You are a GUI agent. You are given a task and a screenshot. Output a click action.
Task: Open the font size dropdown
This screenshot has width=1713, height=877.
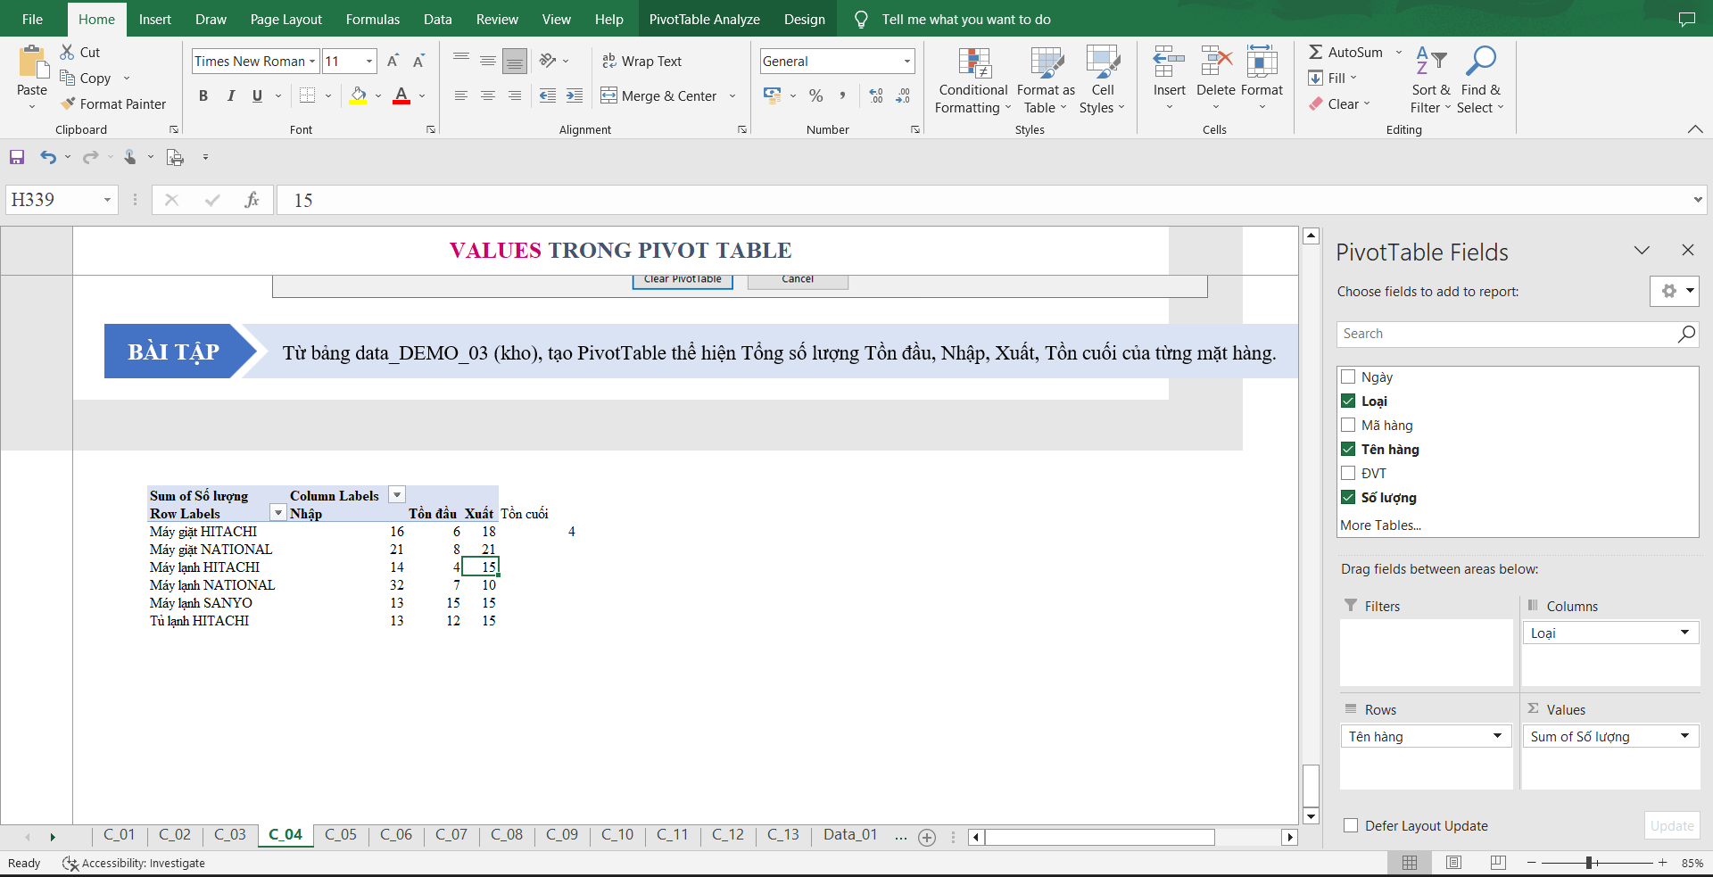click(369, 61)
